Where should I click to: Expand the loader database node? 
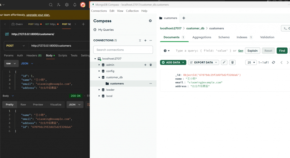(99, 90)
